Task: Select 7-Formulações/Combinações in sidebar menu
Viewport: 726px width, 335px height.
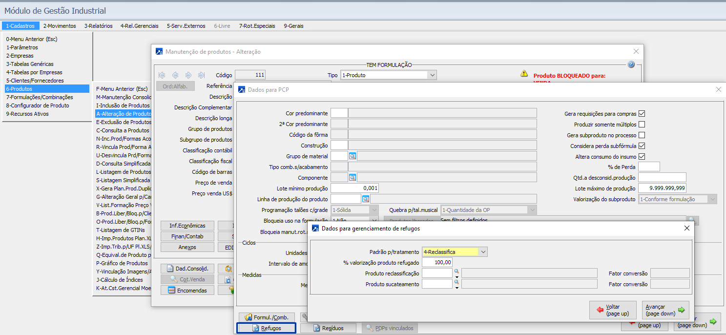Action: pos(40,97)
